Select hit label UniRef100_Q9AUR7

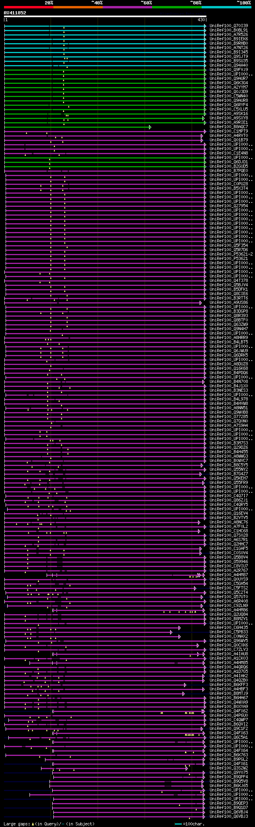tap(229, 78)
